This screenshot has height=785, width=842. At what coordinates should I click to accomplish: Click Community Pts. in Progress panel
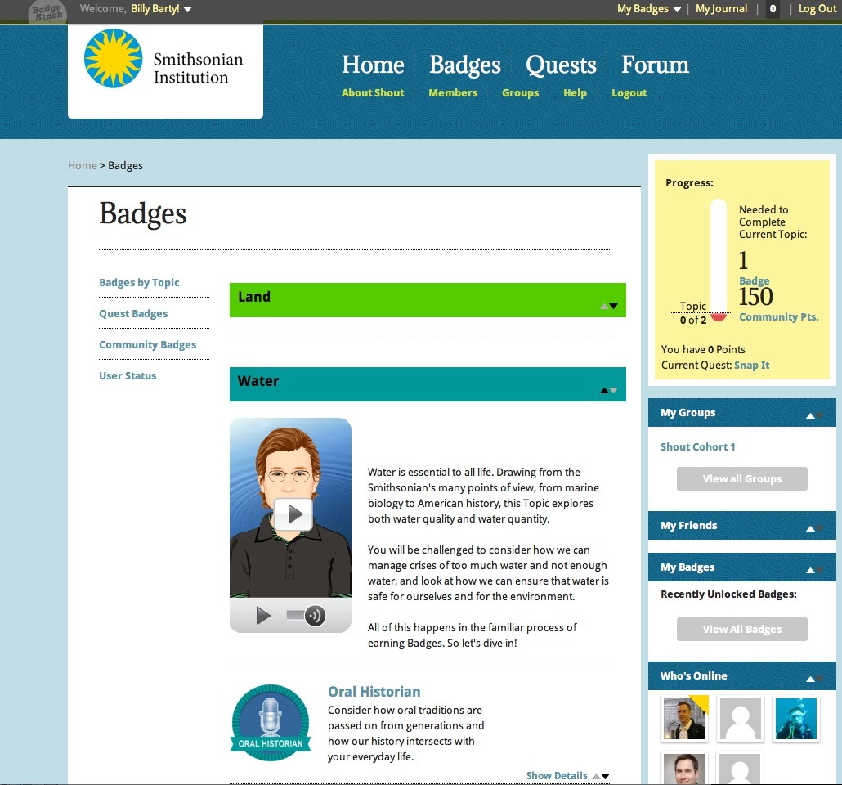(778, 317)
